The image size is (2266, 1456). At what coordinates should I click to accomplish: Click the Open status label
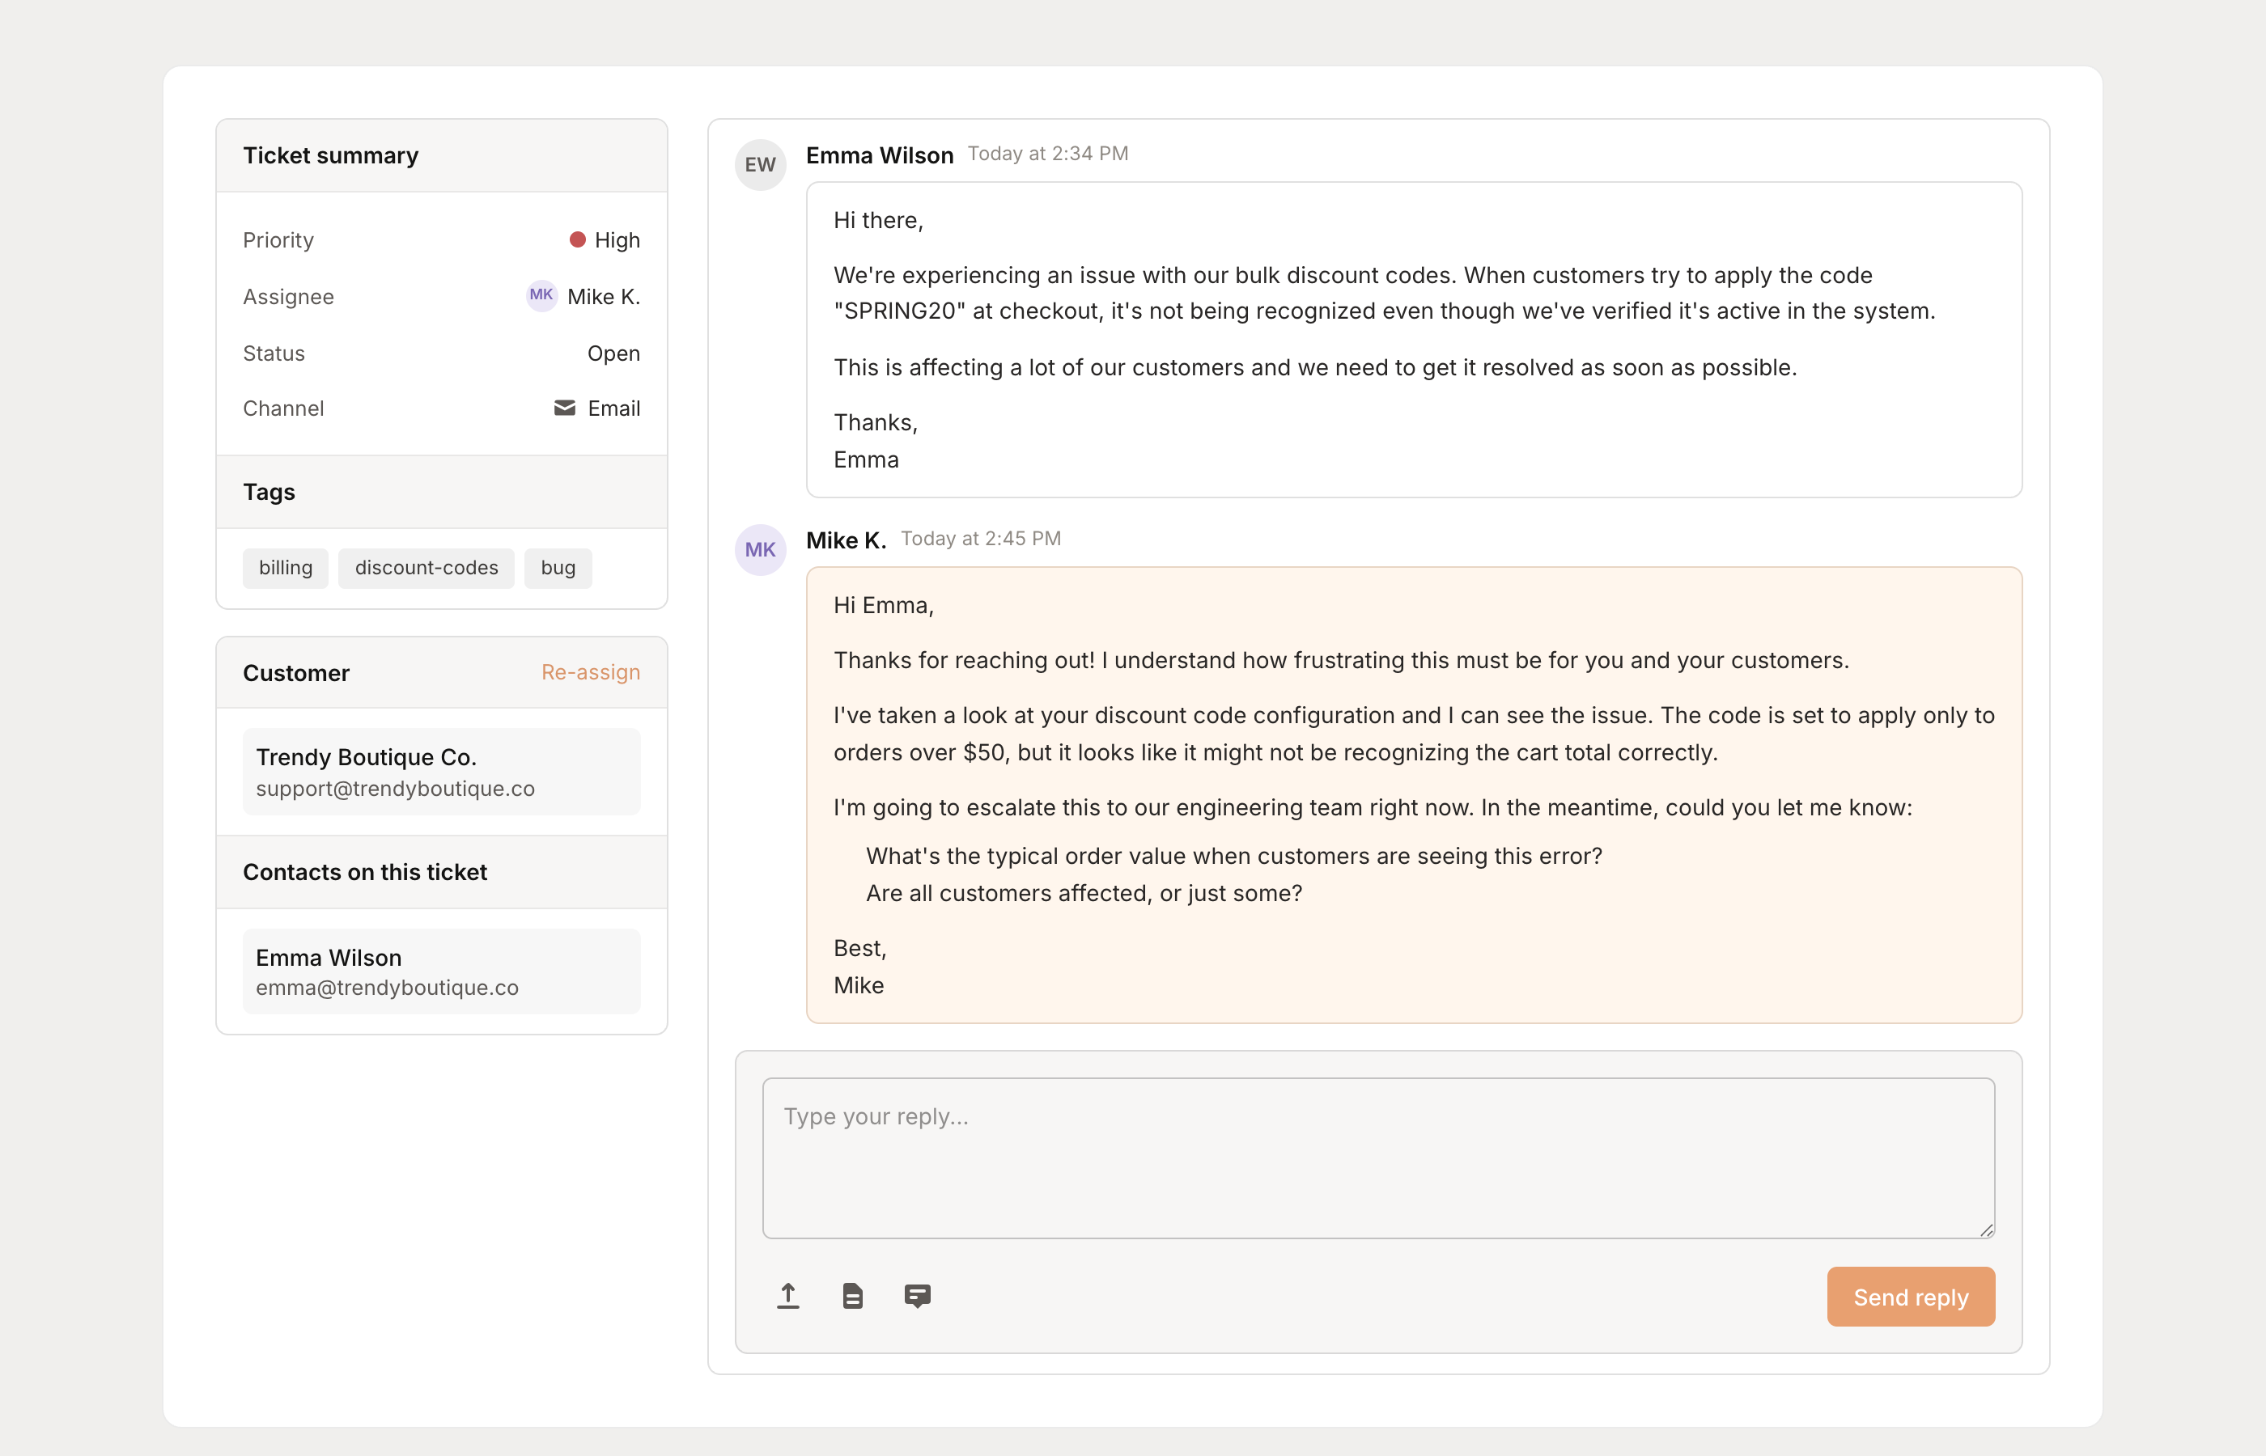pos(613,353)
